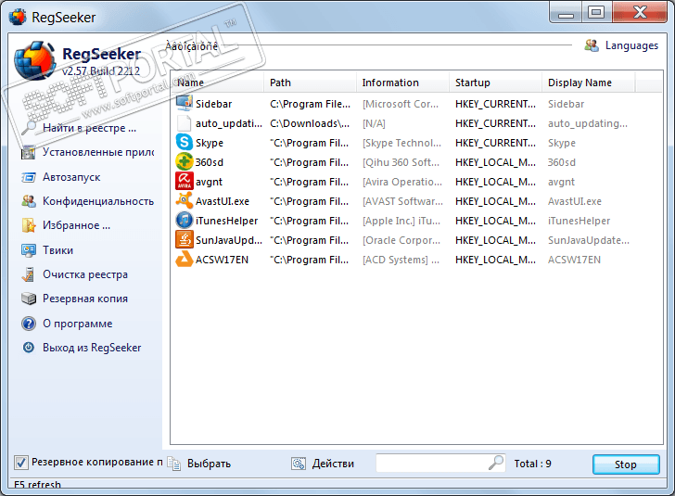Click [Microsoft Cor... information cell
The height and width of the screenshot is (496, 675).
[401, 104]
